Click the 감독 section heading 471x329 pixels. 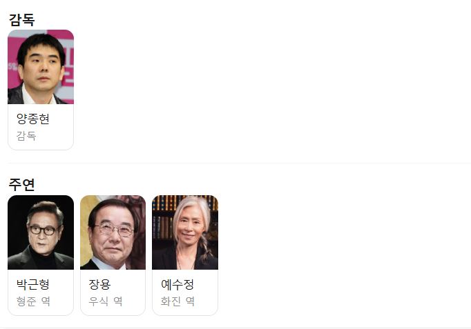21,19
